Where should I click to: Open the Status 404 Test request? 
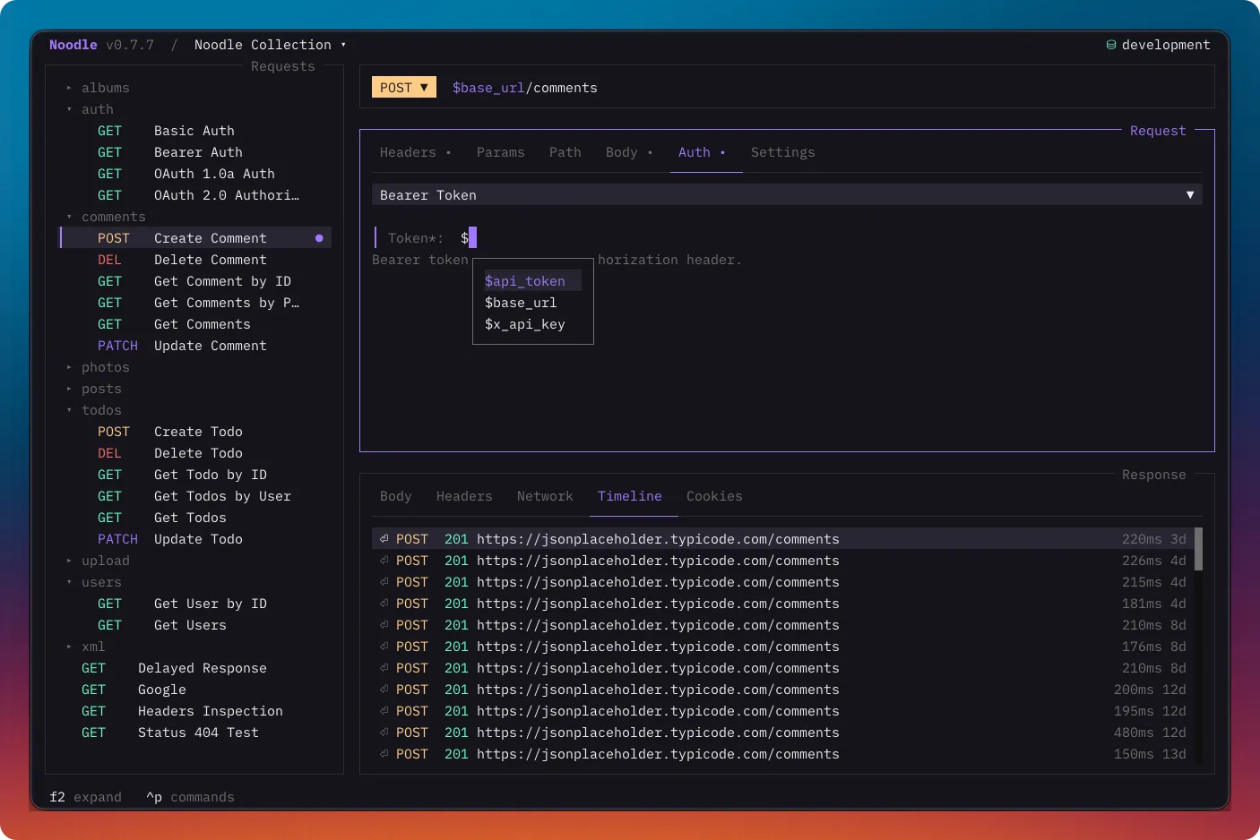point(196,733)
